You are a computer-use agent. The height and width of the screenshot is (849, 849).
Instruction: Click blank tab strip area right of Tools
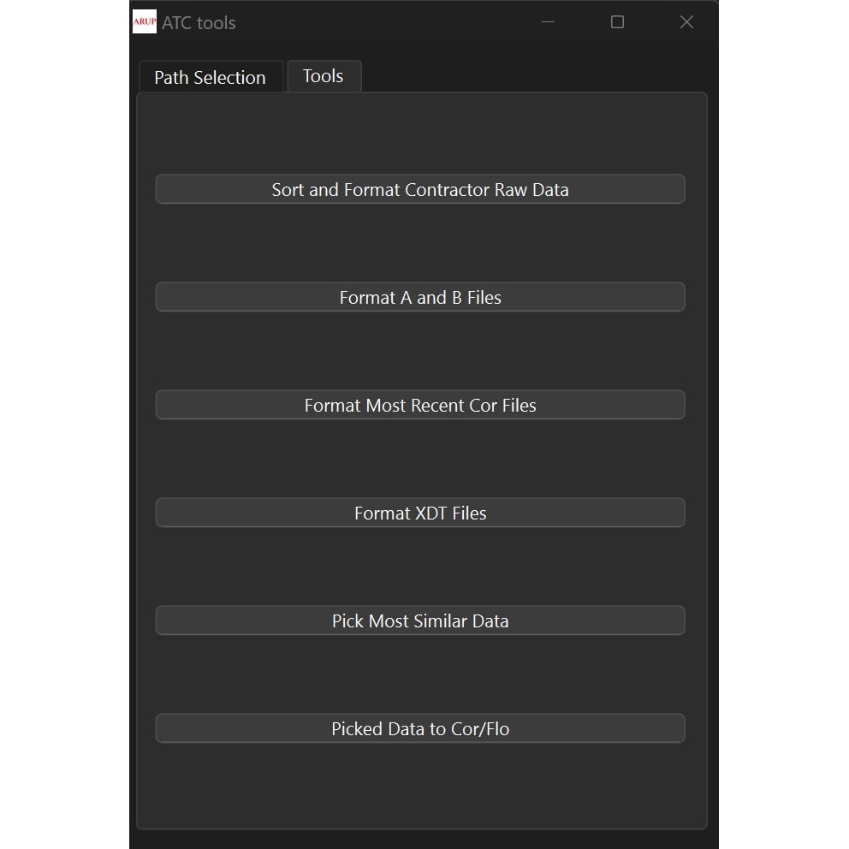531,75
